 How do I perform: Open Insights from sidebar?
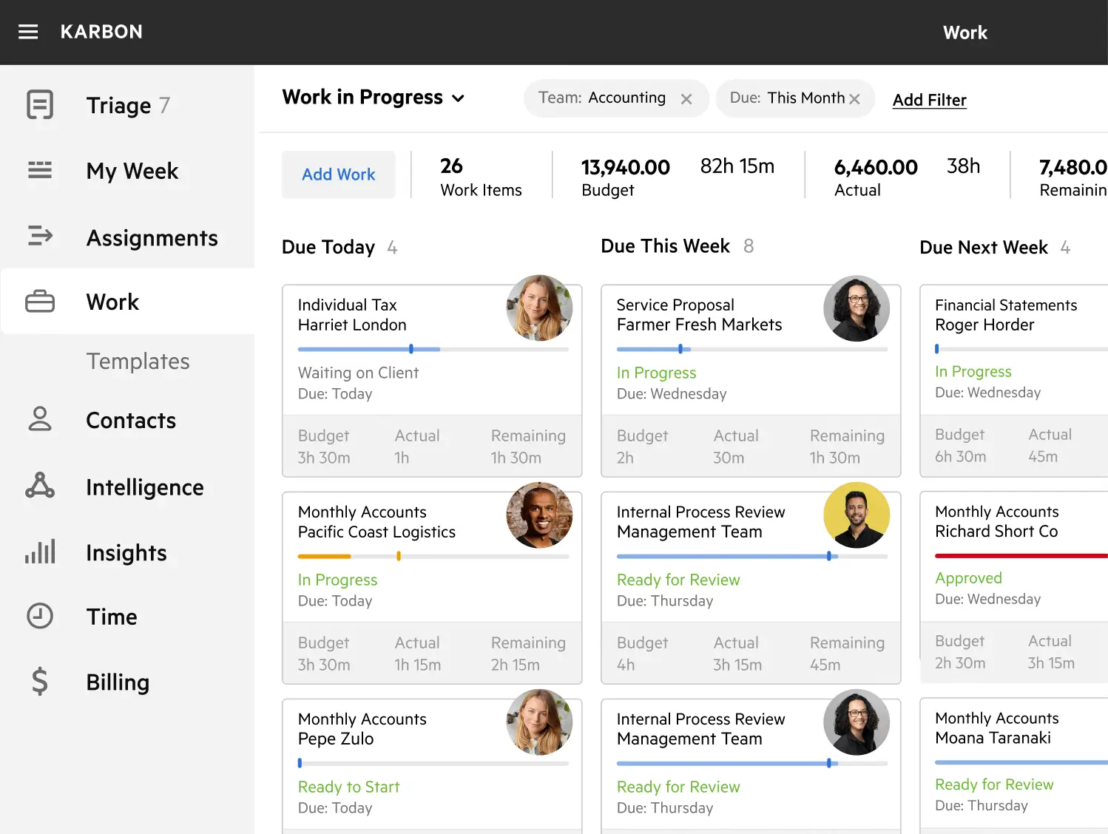click(126, 552)
